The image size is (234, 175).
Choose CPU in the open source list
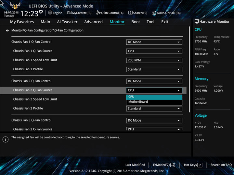[x=154, y=97]
